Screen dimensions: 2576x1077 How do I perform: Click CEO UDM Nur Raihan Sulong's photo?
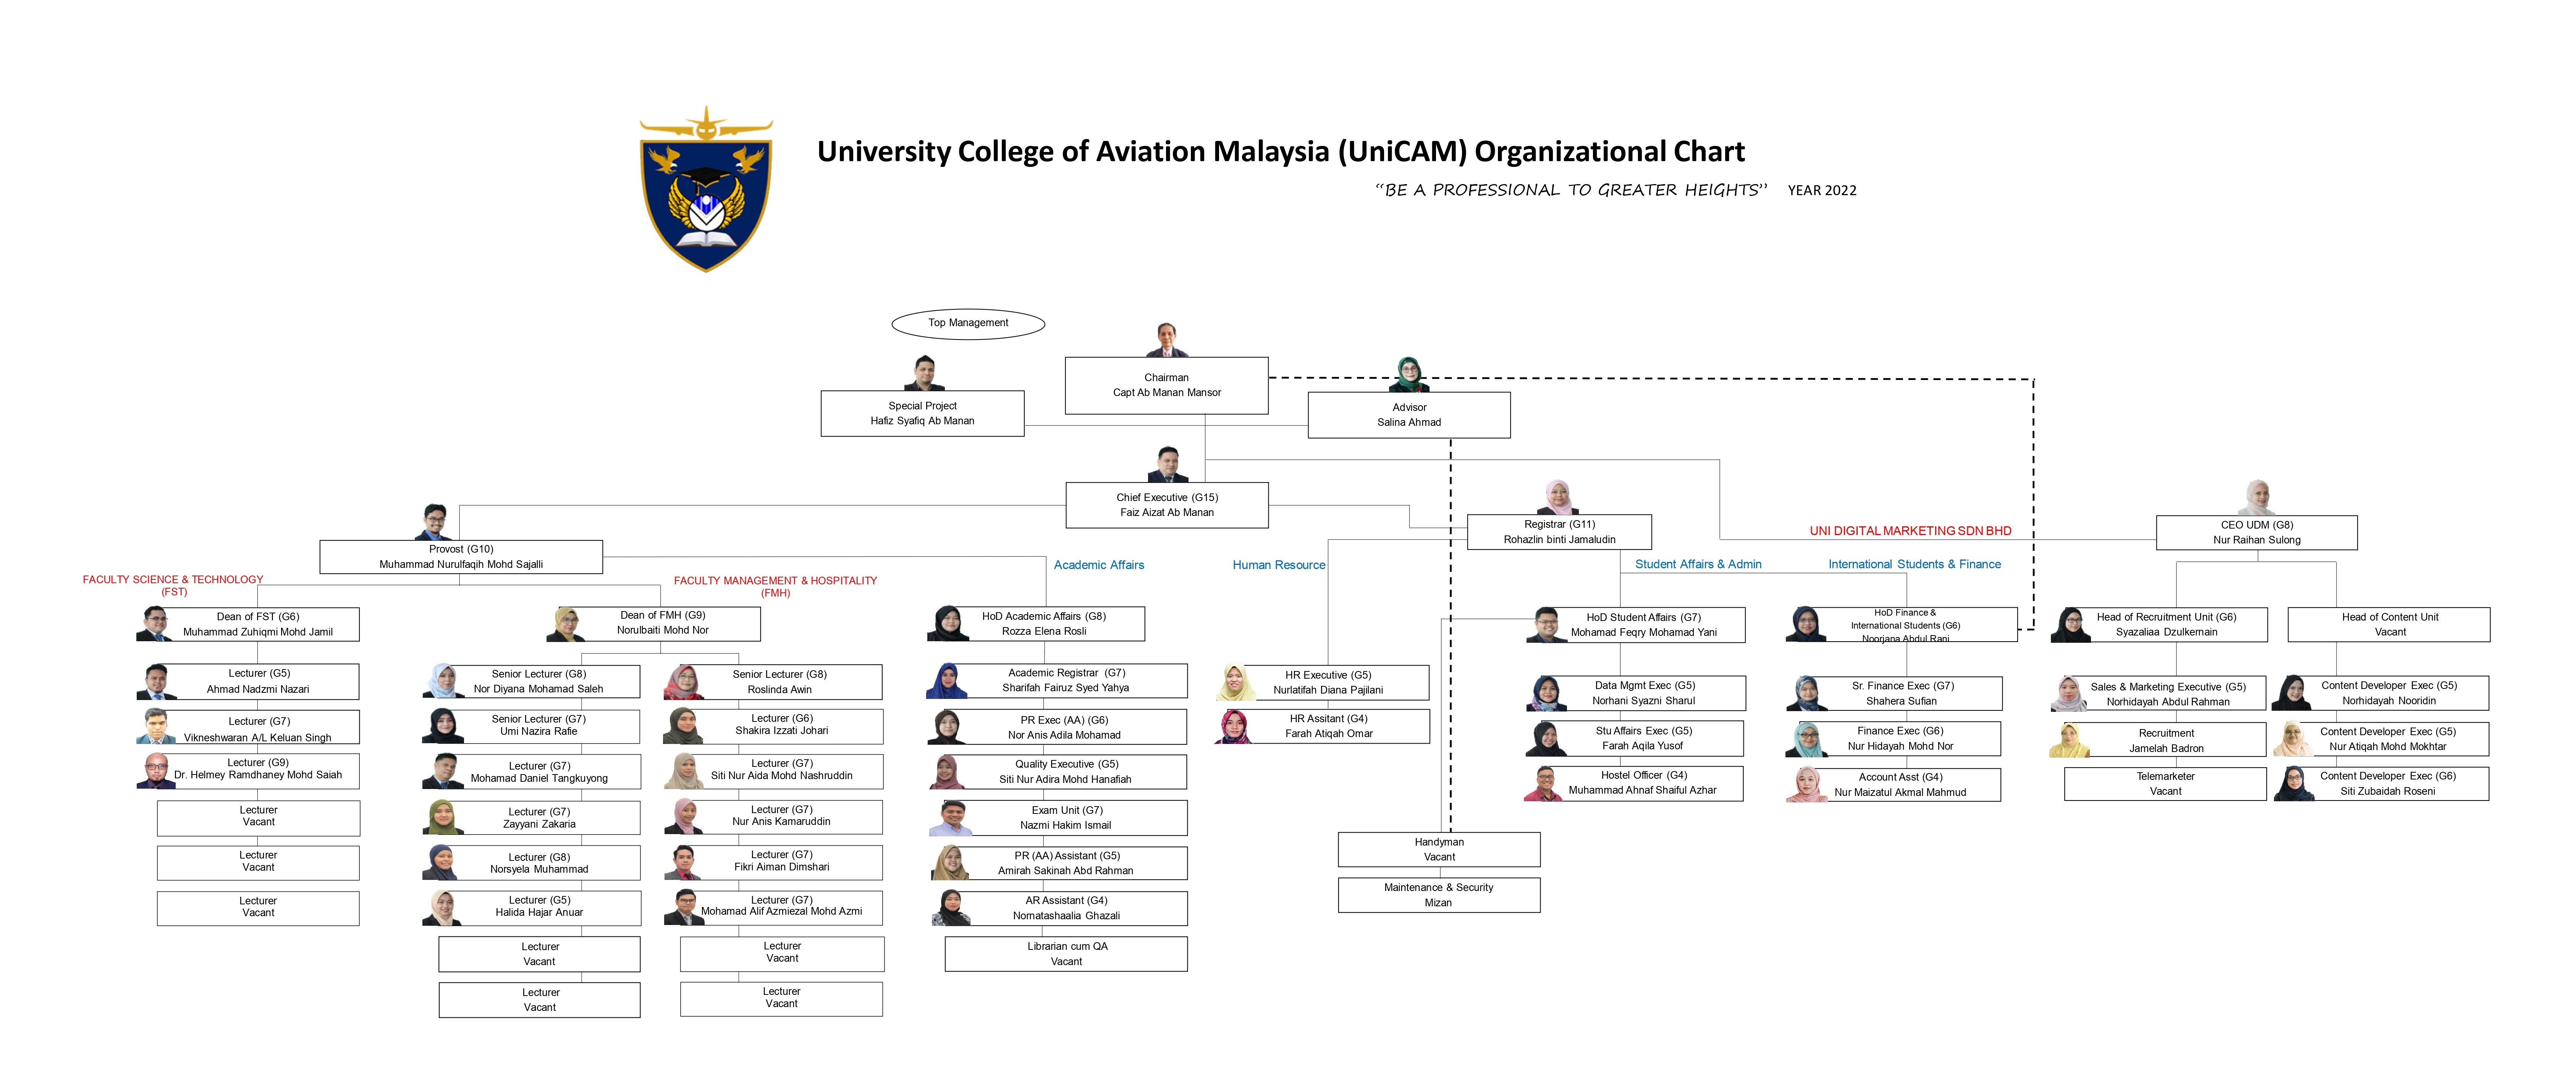tap(2257, 497)
